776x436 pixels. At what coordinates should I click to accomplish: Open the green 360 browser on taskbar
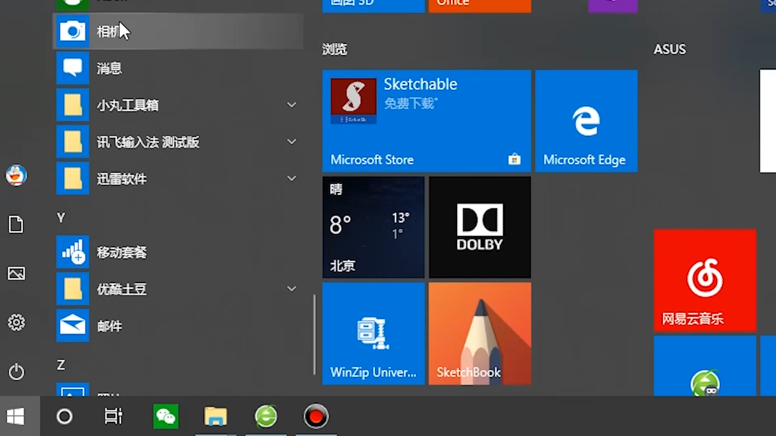point(266,416)
